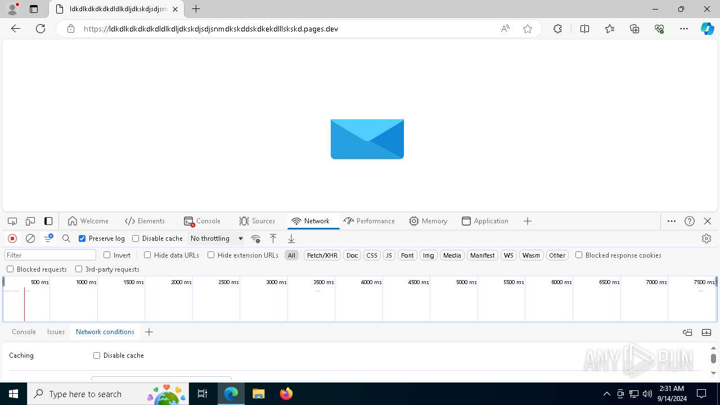Open the Application tab

click(485, 221)
